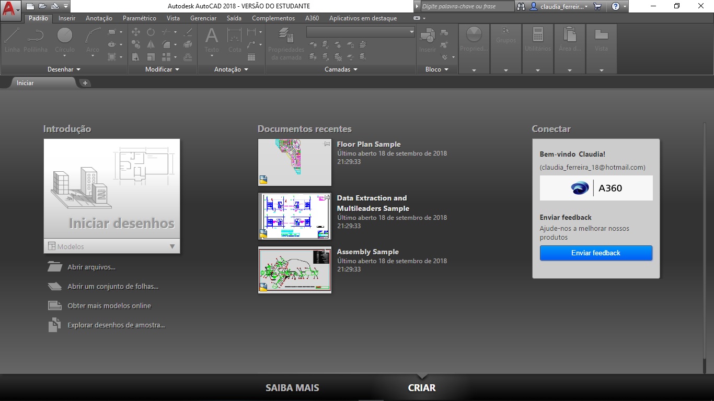Click the Help question mark icon

[x=616, y=6]
